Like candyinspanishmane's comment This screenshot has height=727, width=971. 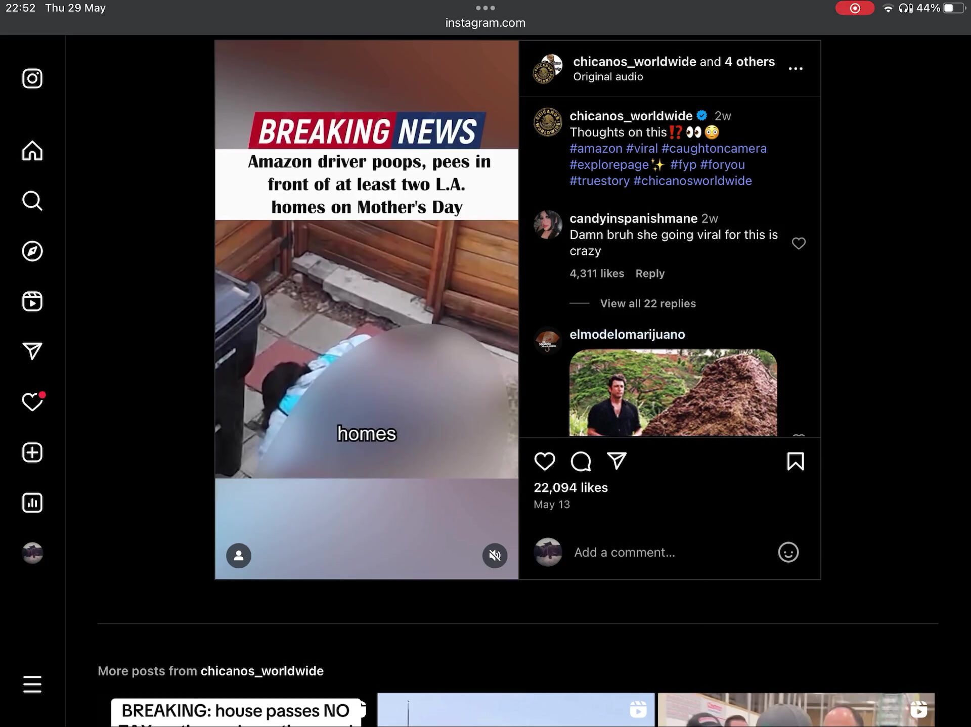799,243
